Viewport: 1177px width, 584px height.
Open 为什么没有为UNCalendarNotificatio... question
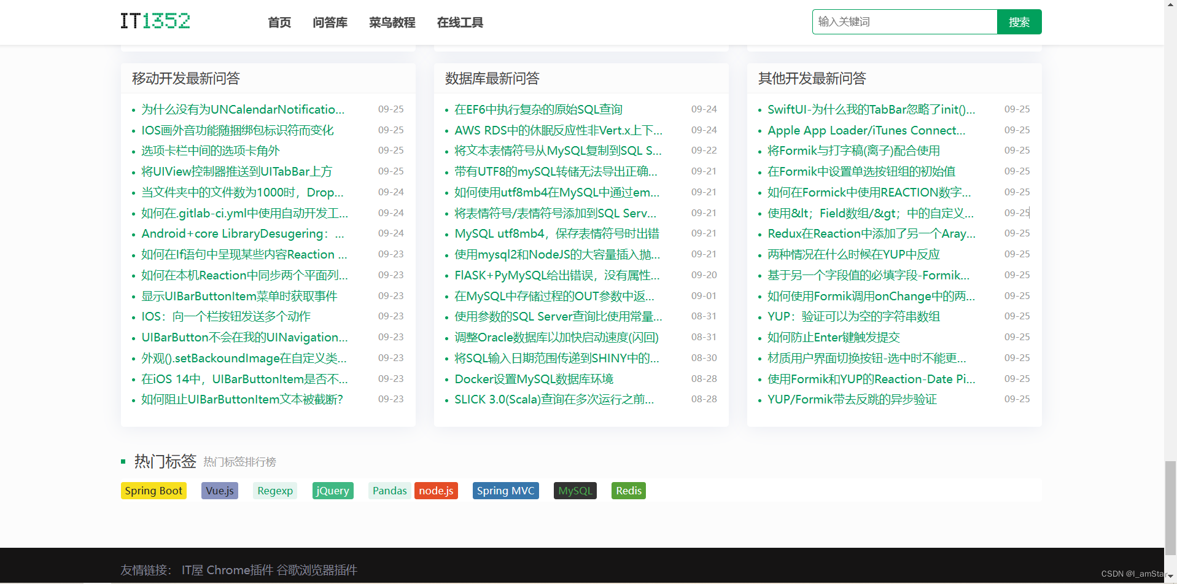click(243, 109)
